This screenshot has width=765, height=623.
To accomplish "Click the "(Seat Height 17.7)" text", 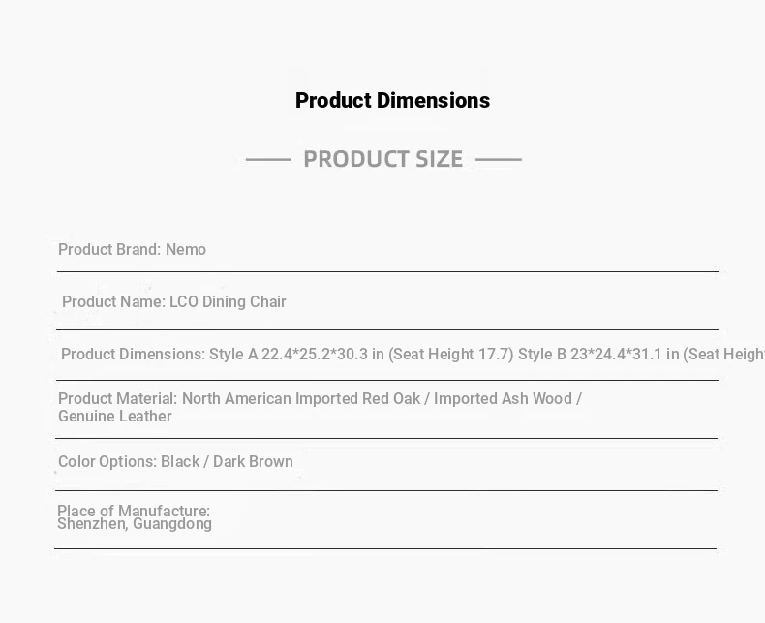I will [x=451, y=355].
